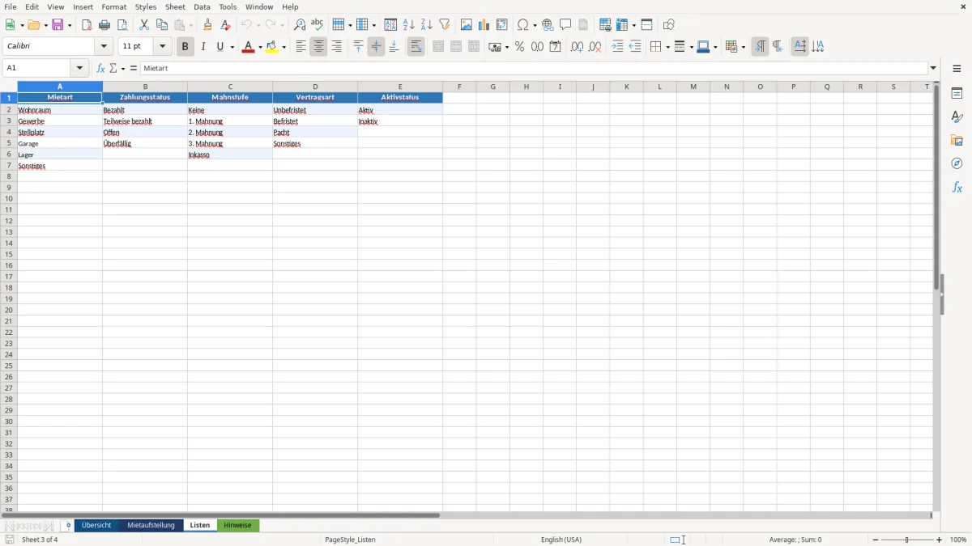Increase indent icon
This screenshot has width=972, height=546.
coord(617,47)
